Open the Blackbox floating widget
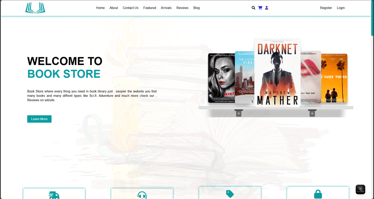Viewport: 374px width, 199px height. click(x=360, y=189)
